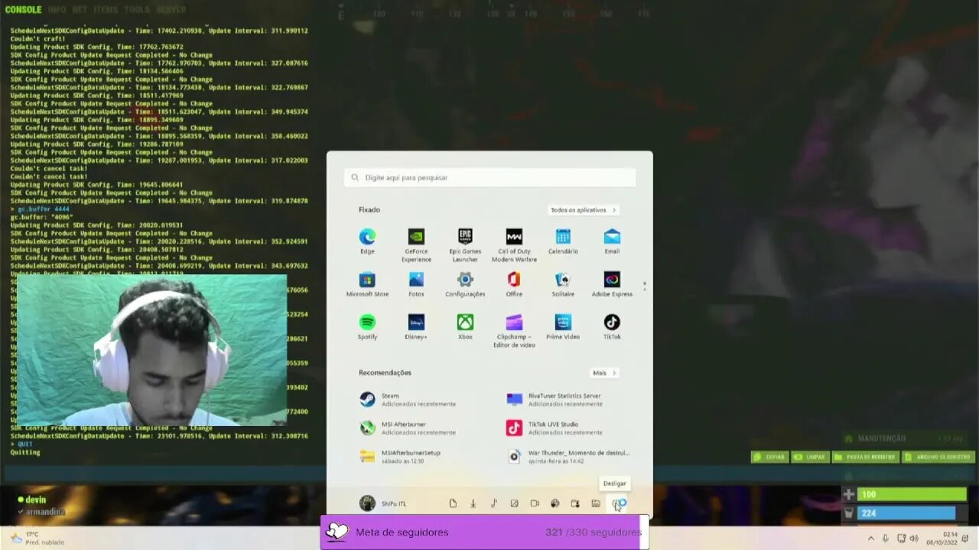The image size is (979, 550).
Task: Click the PASTA DE REGISTRO button
Action: [x=864, y=457]
